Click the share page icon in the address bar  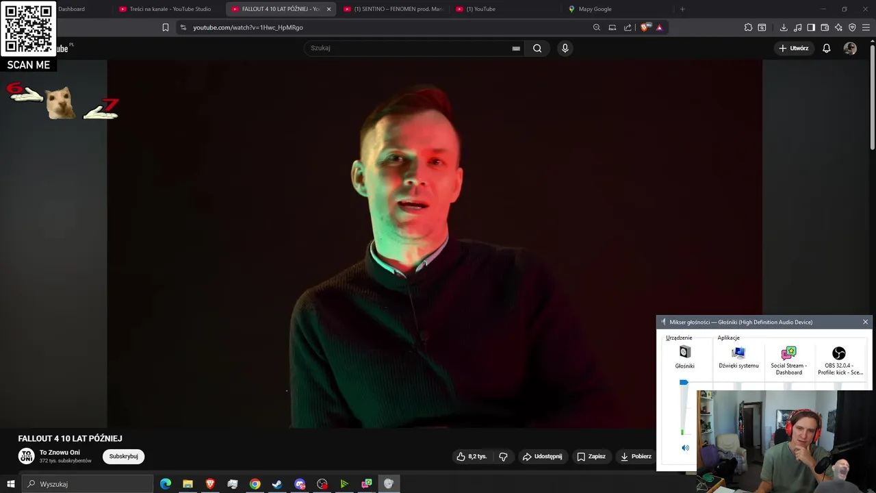(628, 27)
